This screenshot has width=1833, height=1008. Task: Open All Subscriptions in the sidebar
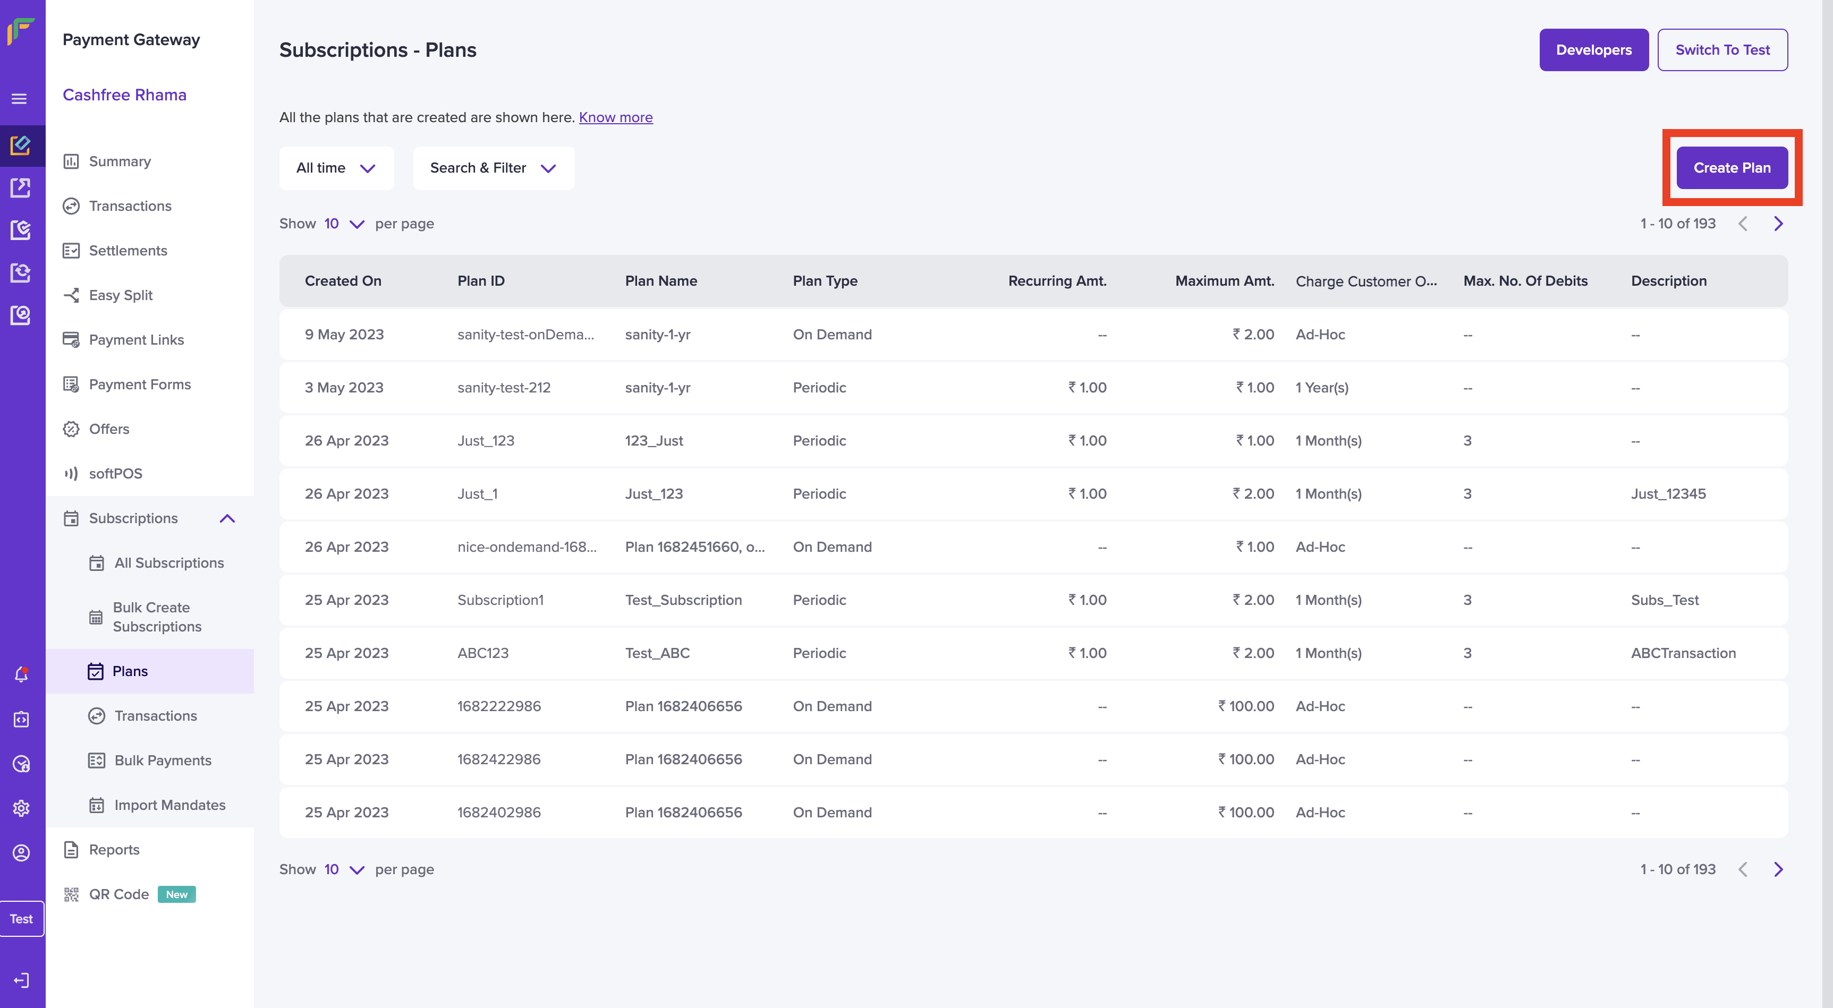tap(169, 563)
